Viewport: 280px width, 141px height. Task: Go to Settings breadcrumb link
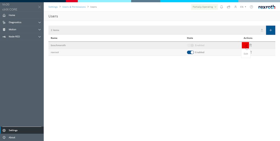click(x=53, y=7)
